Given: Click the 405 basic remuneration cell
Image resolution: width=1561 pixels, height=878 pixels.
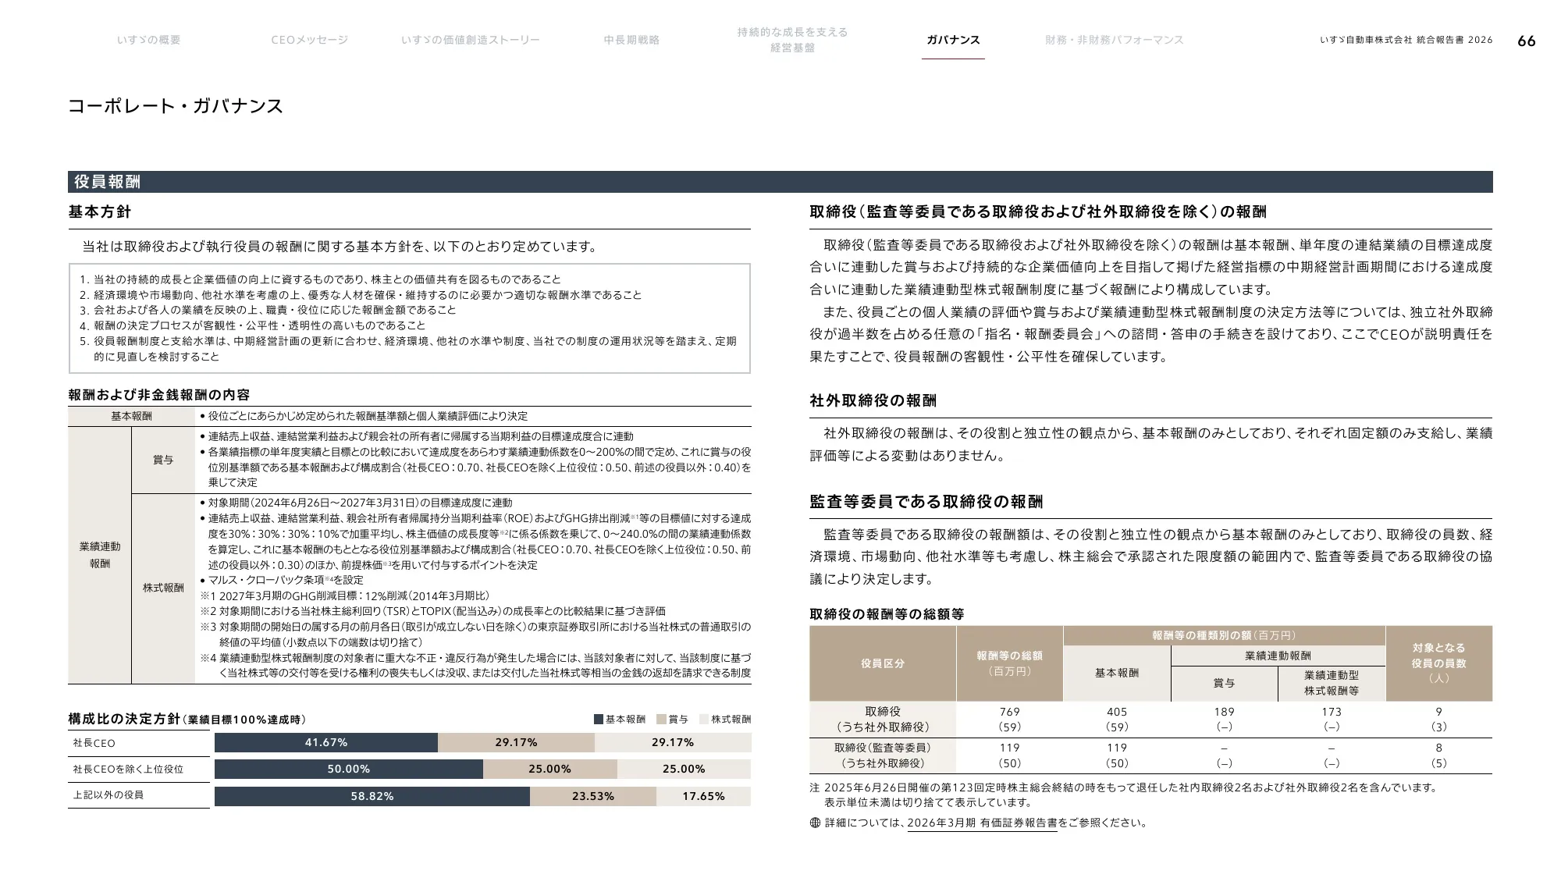Looking at the screenshot, I should 1117,712.
